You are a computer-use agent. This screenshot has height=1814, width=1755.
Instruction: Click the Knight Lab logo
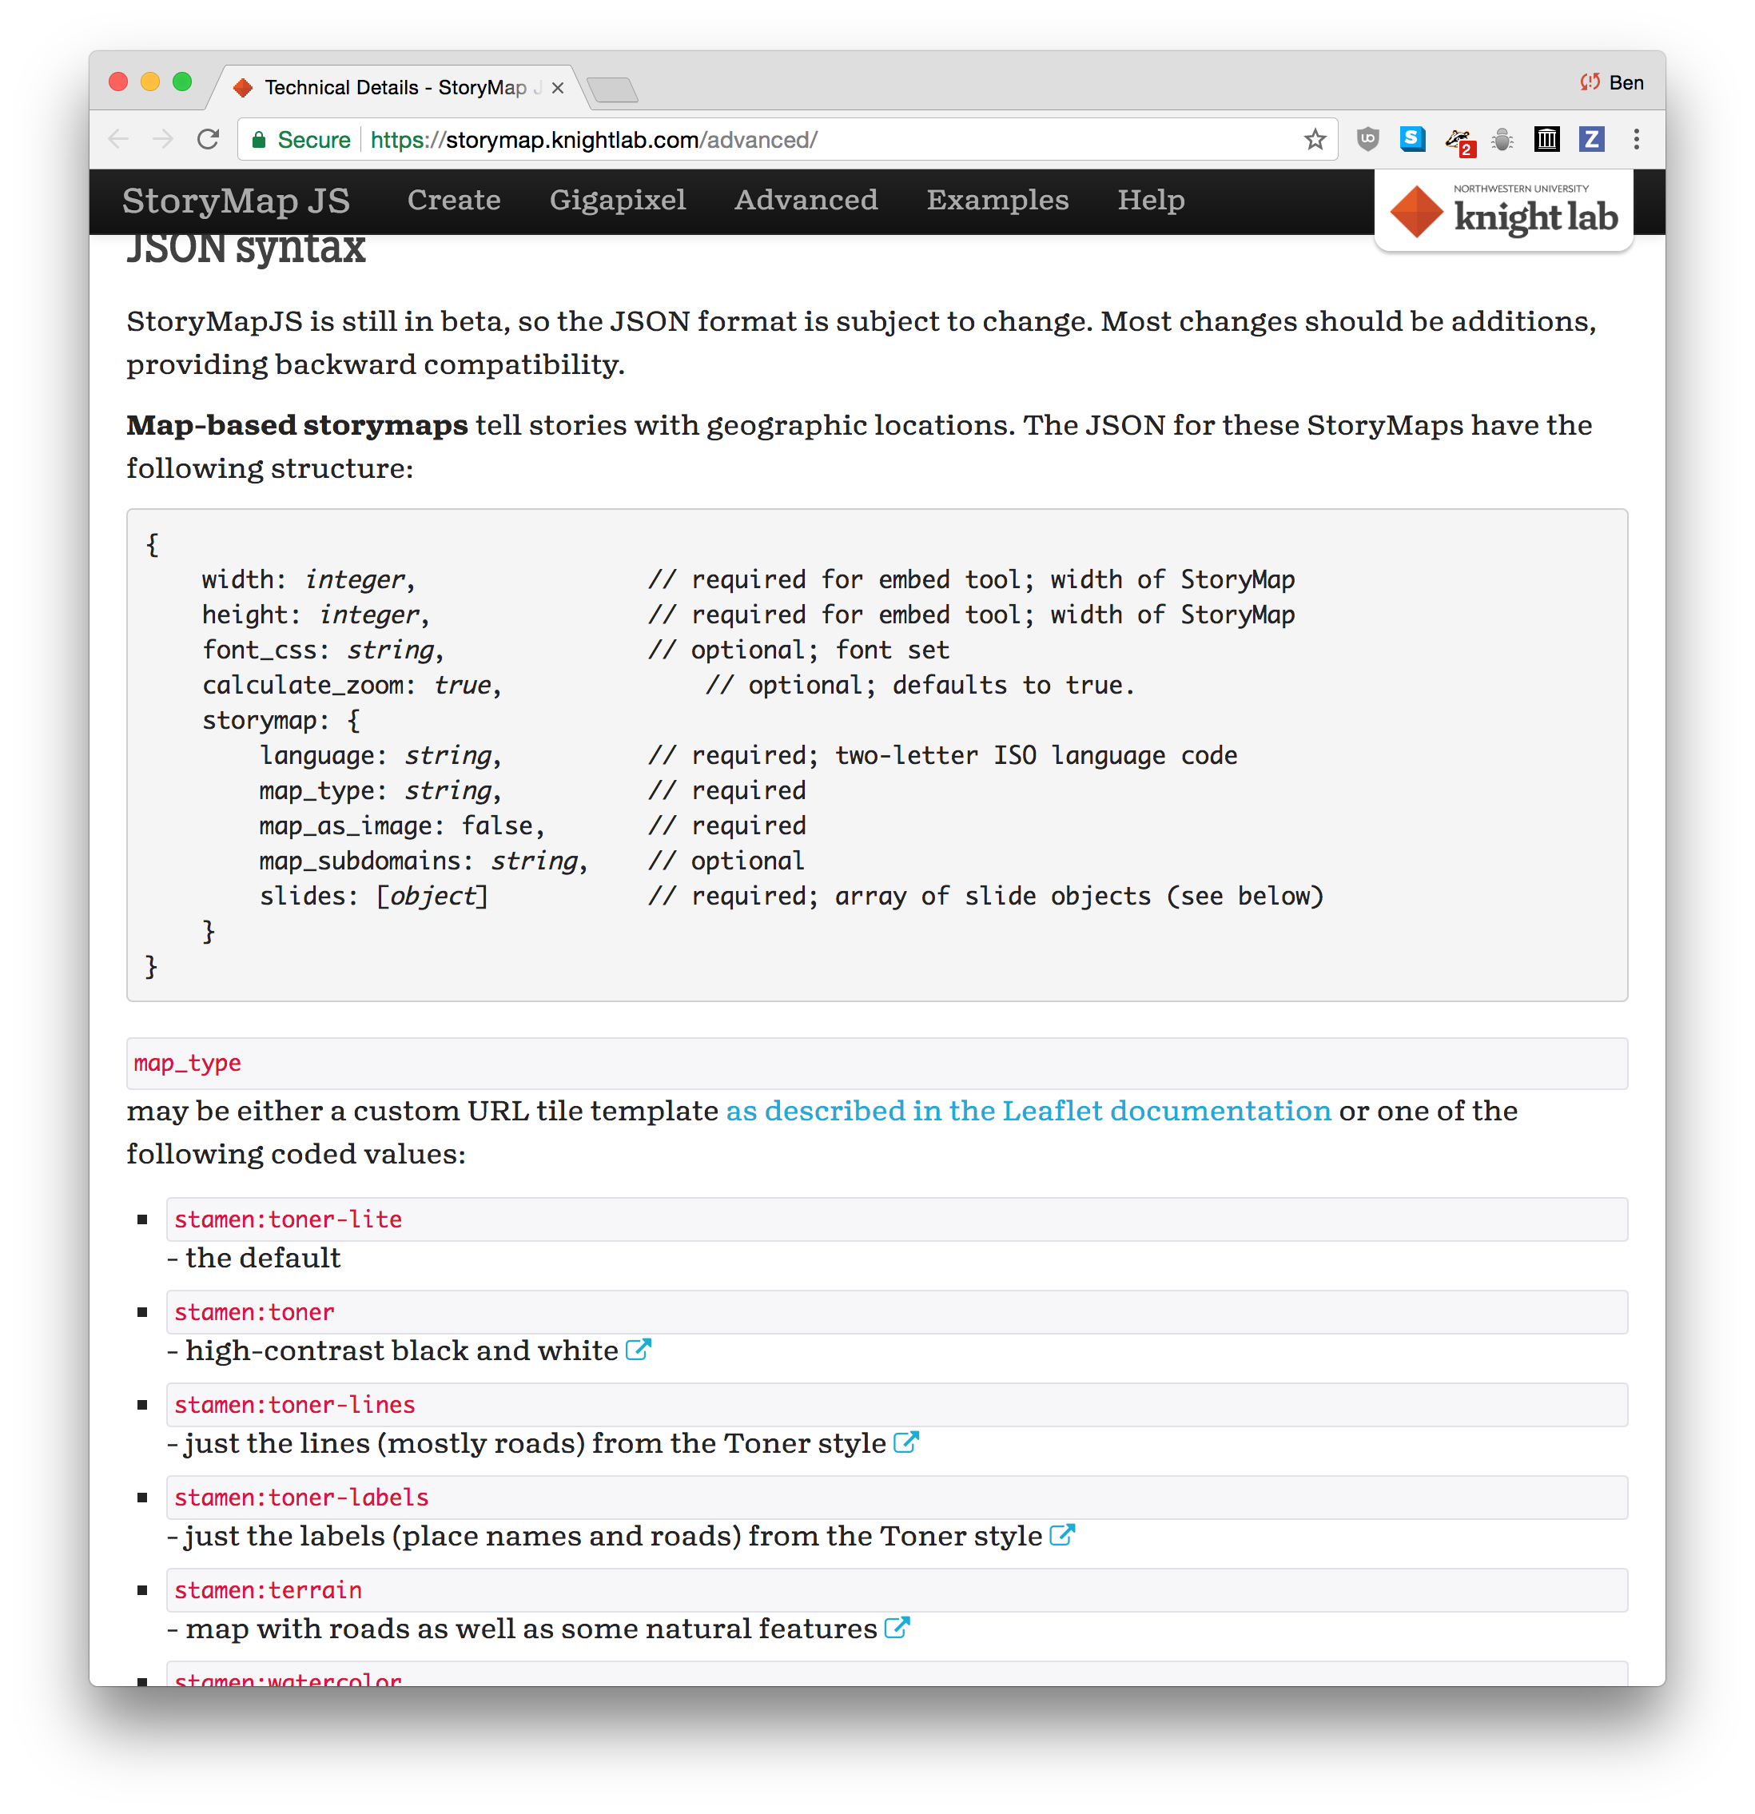pyautogui.click(x=1503, y=209)
